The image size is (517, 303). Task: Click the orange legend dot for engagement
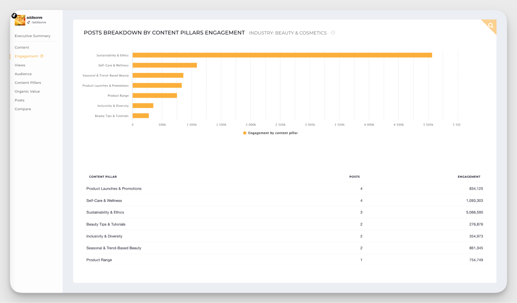point(245,133)
